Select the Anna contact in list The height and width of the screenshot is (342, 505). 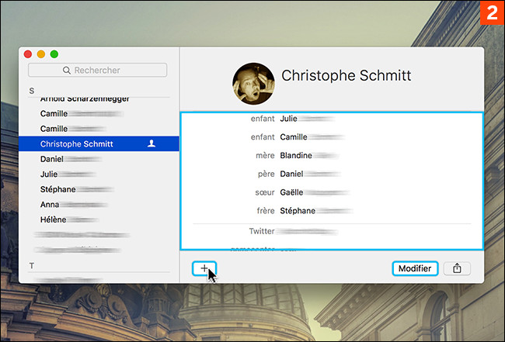pos(50,204)
